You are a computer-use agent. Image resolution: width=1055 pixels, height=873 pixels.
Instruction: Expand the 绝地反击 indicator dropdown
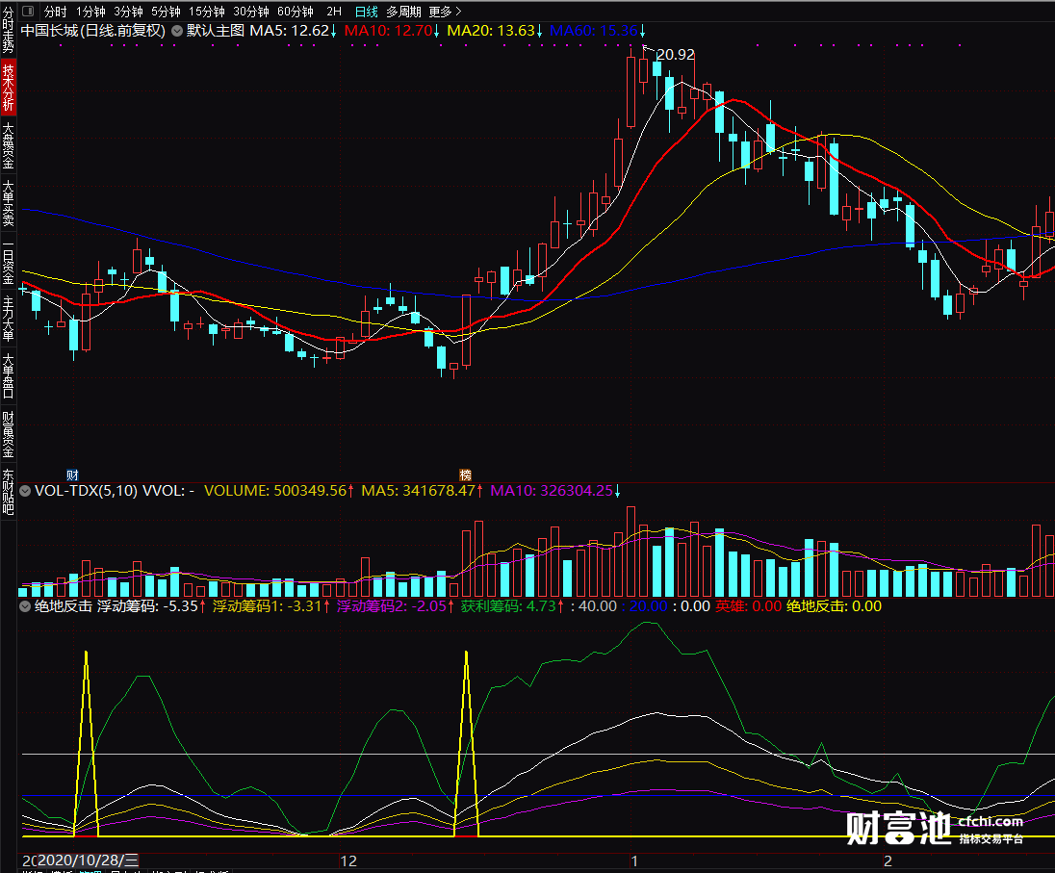pyautogui.click(x=25, y=606)
